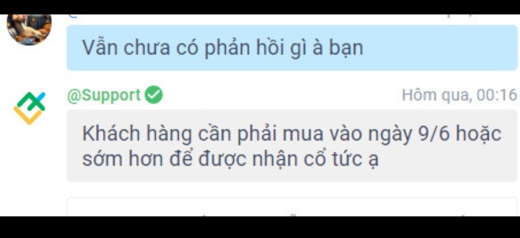Click the 'Hôm qua, 00:16' timestamp
Image resolution: width=520 pixels, height=238 pixels.
tap(459, 95)
